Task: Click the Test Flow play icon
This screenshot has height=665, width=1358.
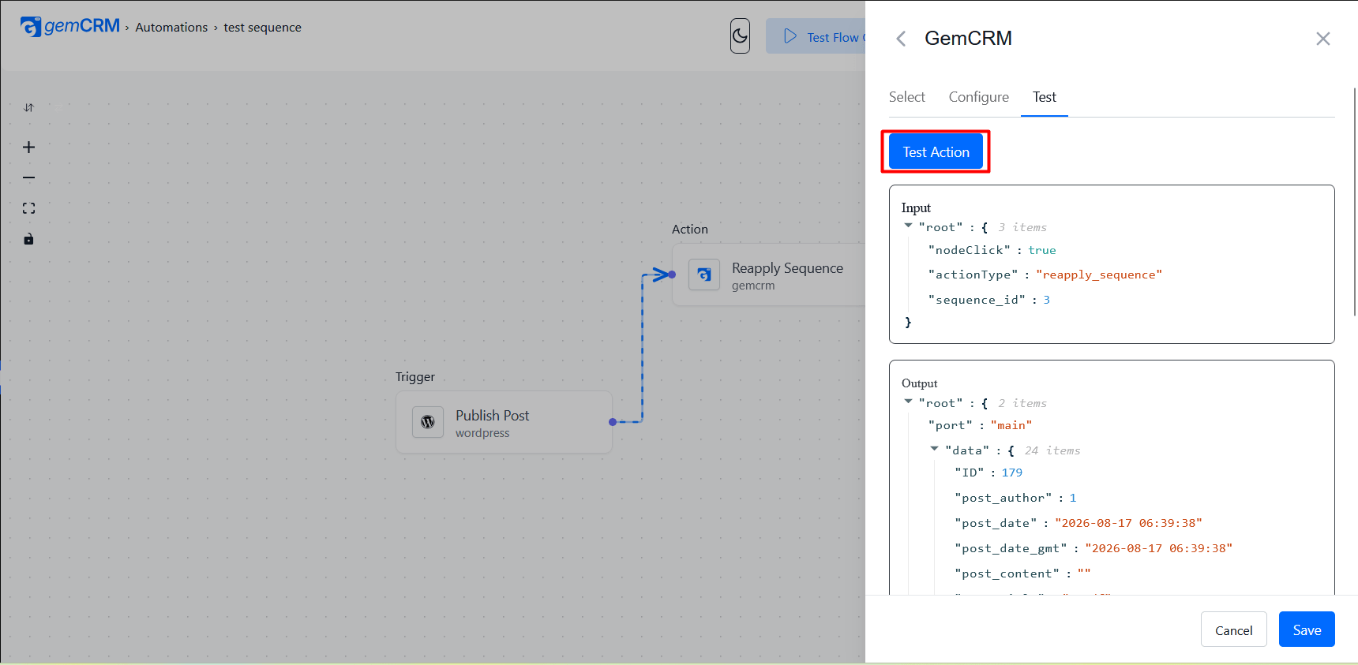Action: point(790,36)
